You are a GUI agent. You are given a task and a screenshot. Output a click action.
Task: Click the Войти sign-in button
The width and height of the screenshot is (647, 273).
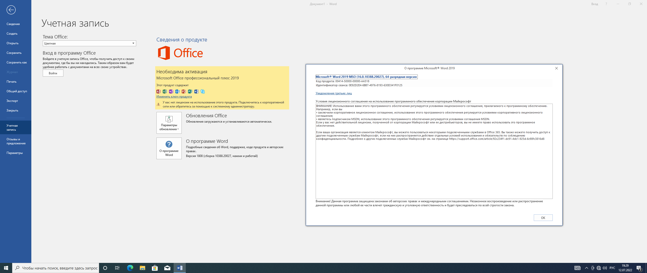point(53,73)
